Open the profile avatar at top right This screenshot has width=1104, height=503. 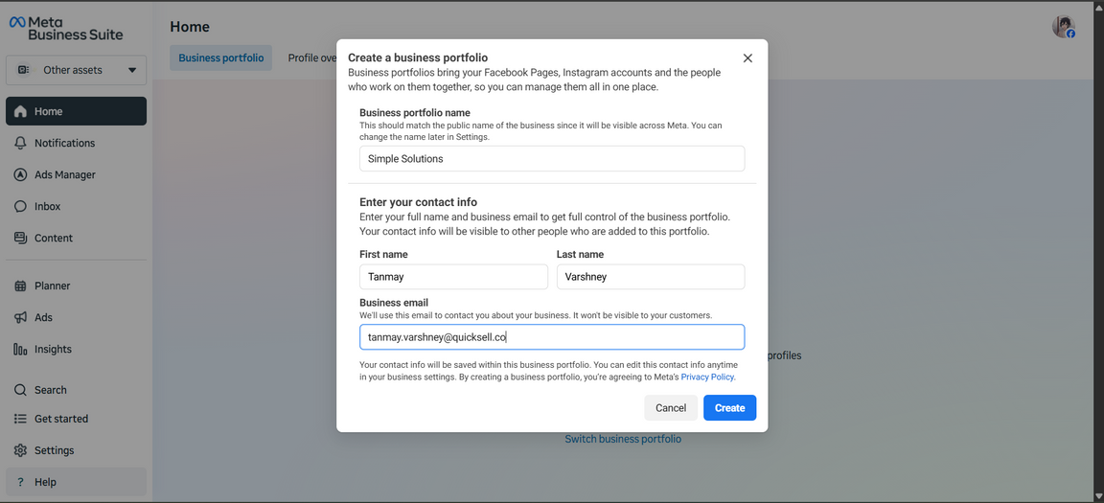[1063, 27]
